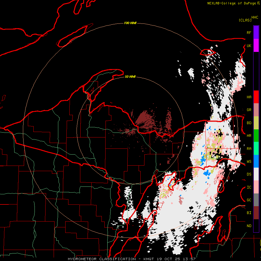The height and width of the screenshot is (261, 261).
Task: Click the BD olive-yellow legend swatch
Action: pyautogui.click(x=256, y=123)
